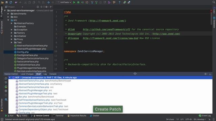Collapse all icon in Project panel header
The height and width of the screenshot is (121, 216).
click(x=41, y=7)
